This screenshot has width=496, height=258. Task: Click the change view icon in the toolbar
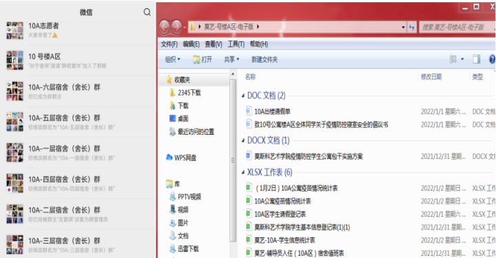[453, 59]
